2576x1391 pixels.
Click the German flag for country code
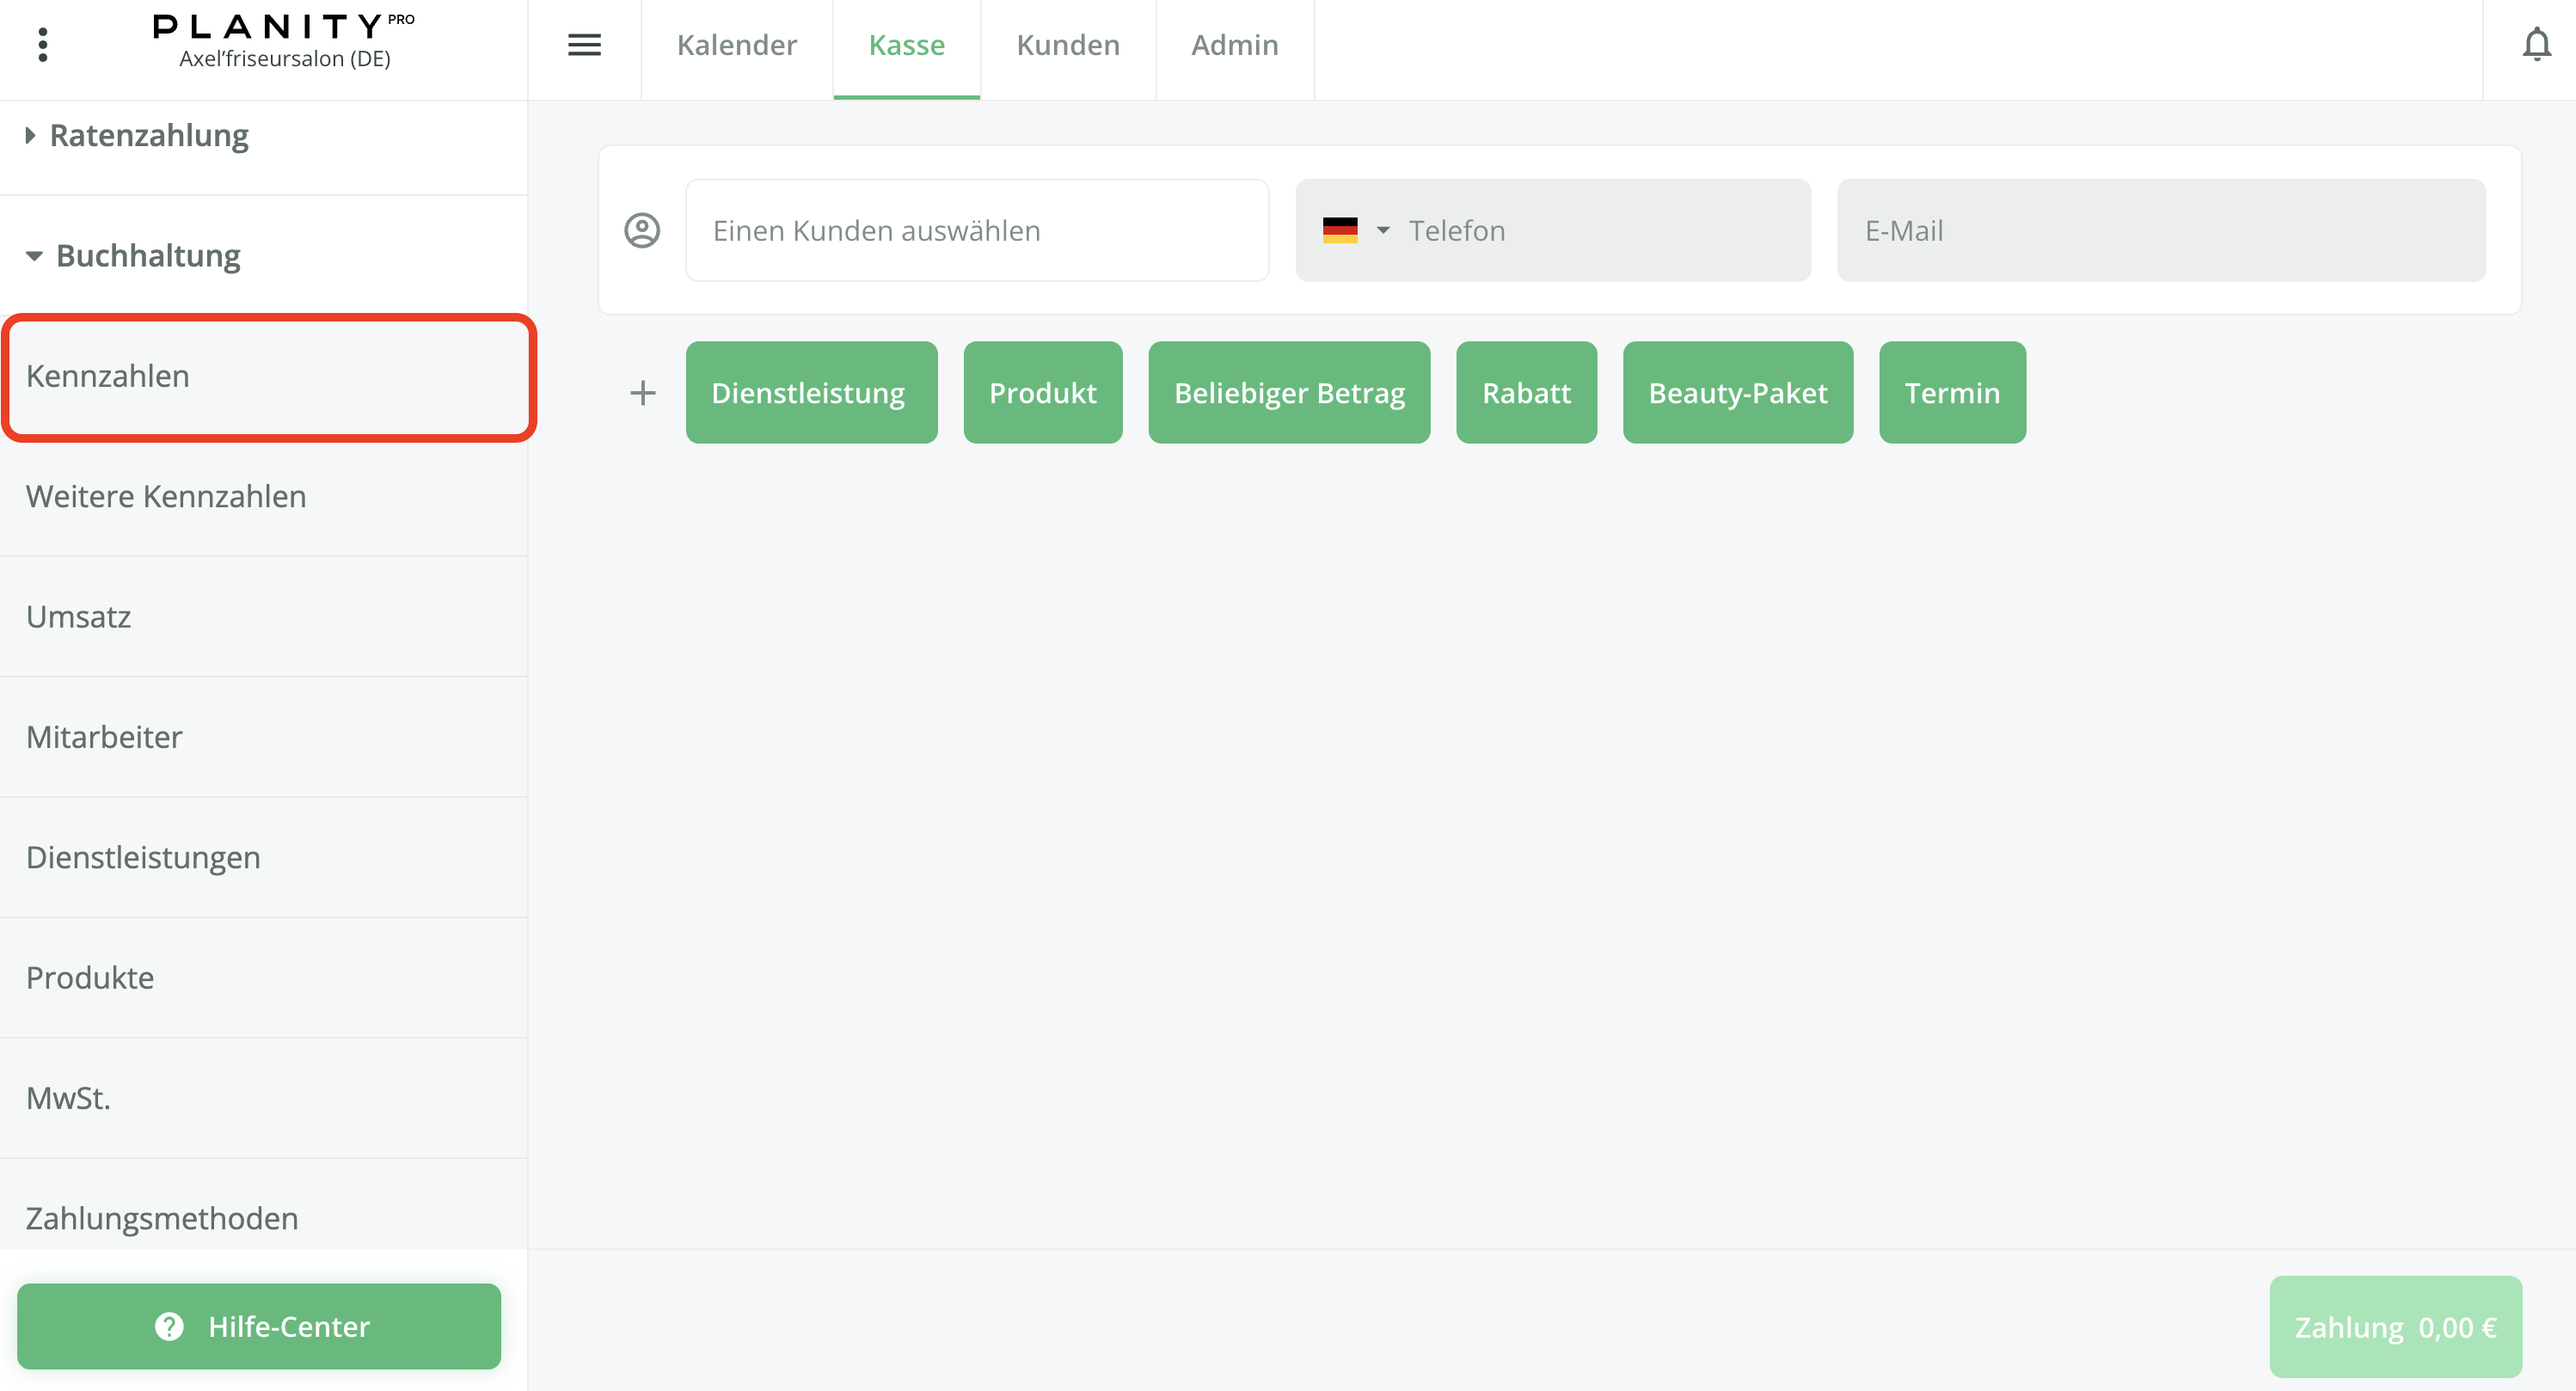[x=1341, y=230]
